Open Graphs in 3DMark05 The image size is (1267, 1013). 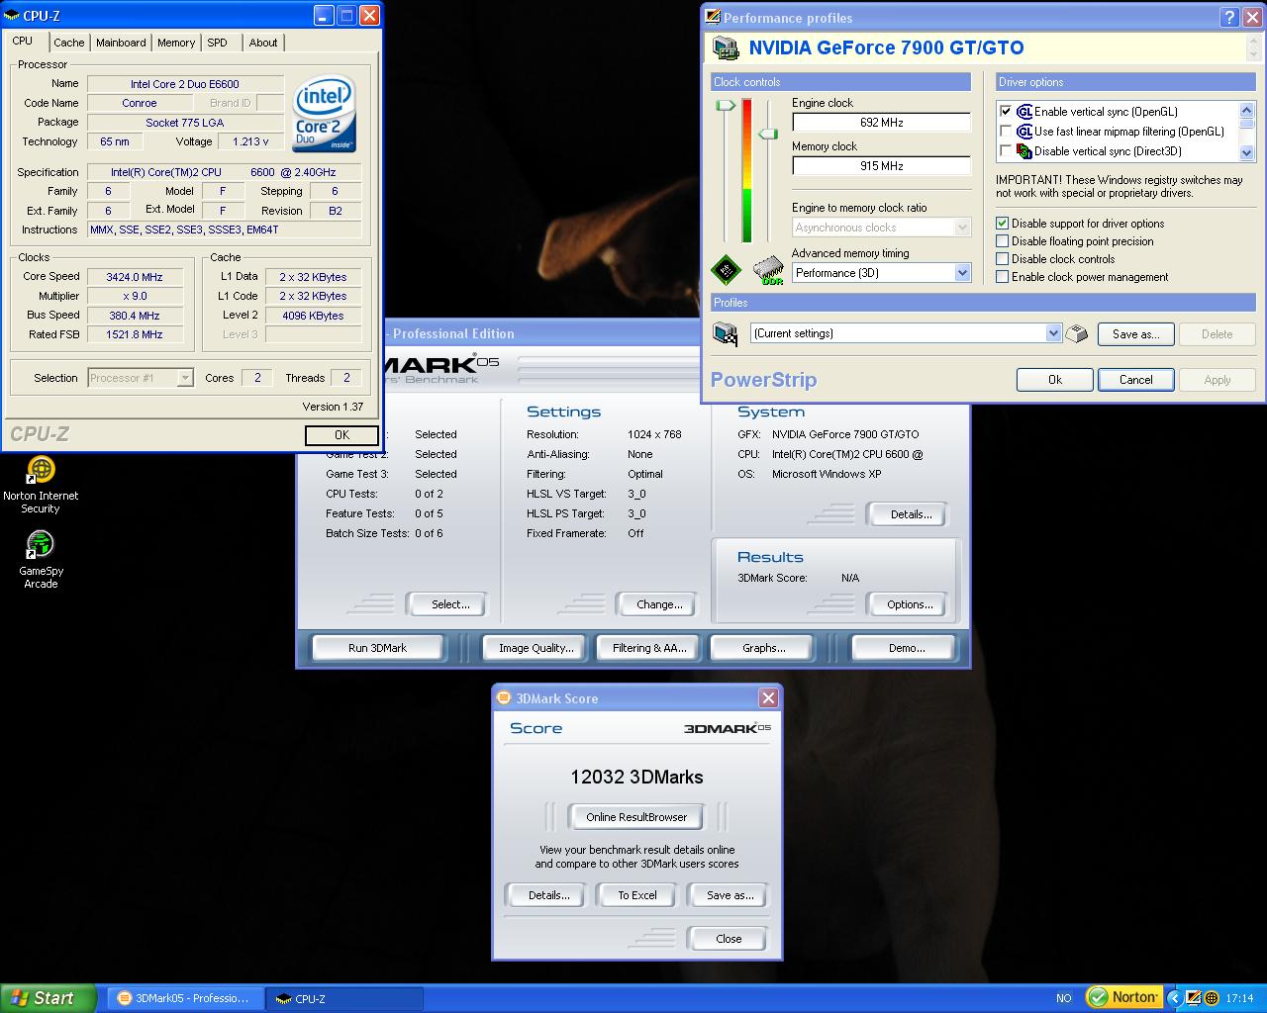763,648
